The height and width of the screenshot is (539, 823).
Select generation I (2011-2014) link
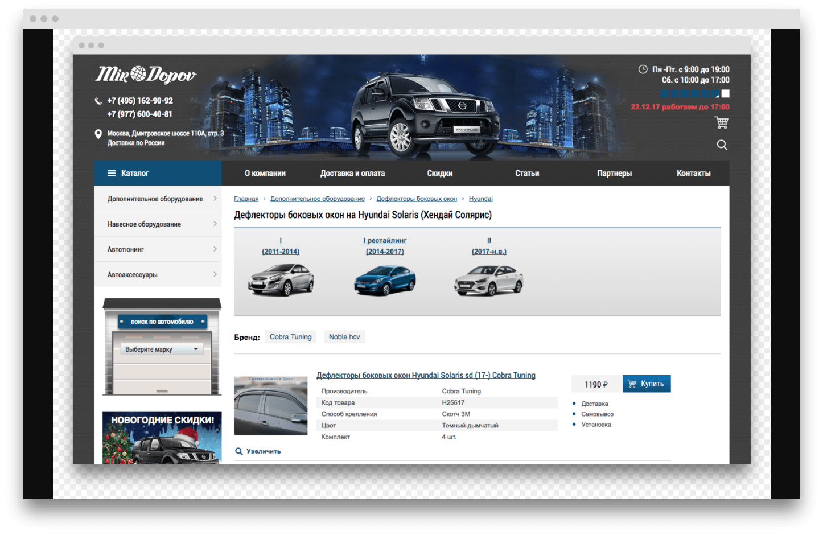[281, 246]
